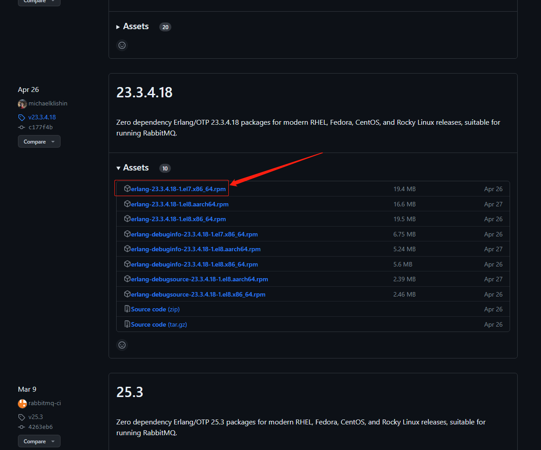Click the Erlang/OTP 25.3 release description text
Viewport: 541px width, 450px height.
click(301, 427)
